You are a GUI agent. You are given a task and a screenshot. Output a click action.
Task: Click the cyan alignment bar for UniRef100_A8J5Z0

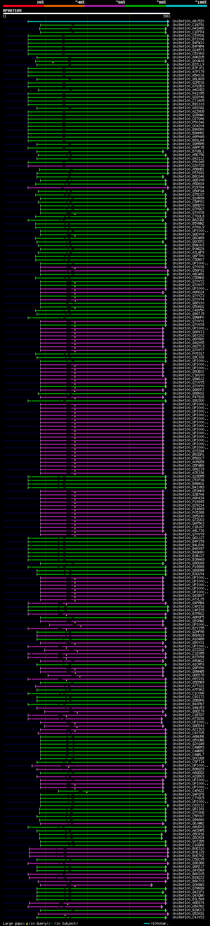(x=98, y=21)
